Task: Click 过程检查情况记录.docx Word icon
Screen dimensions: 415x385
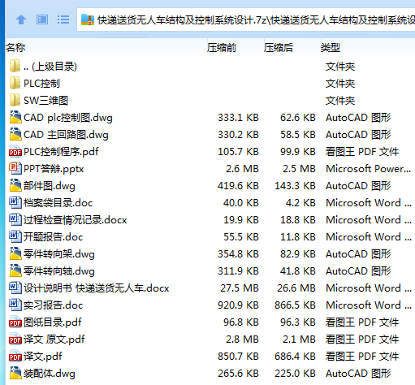Action: (x=15, y=219)
